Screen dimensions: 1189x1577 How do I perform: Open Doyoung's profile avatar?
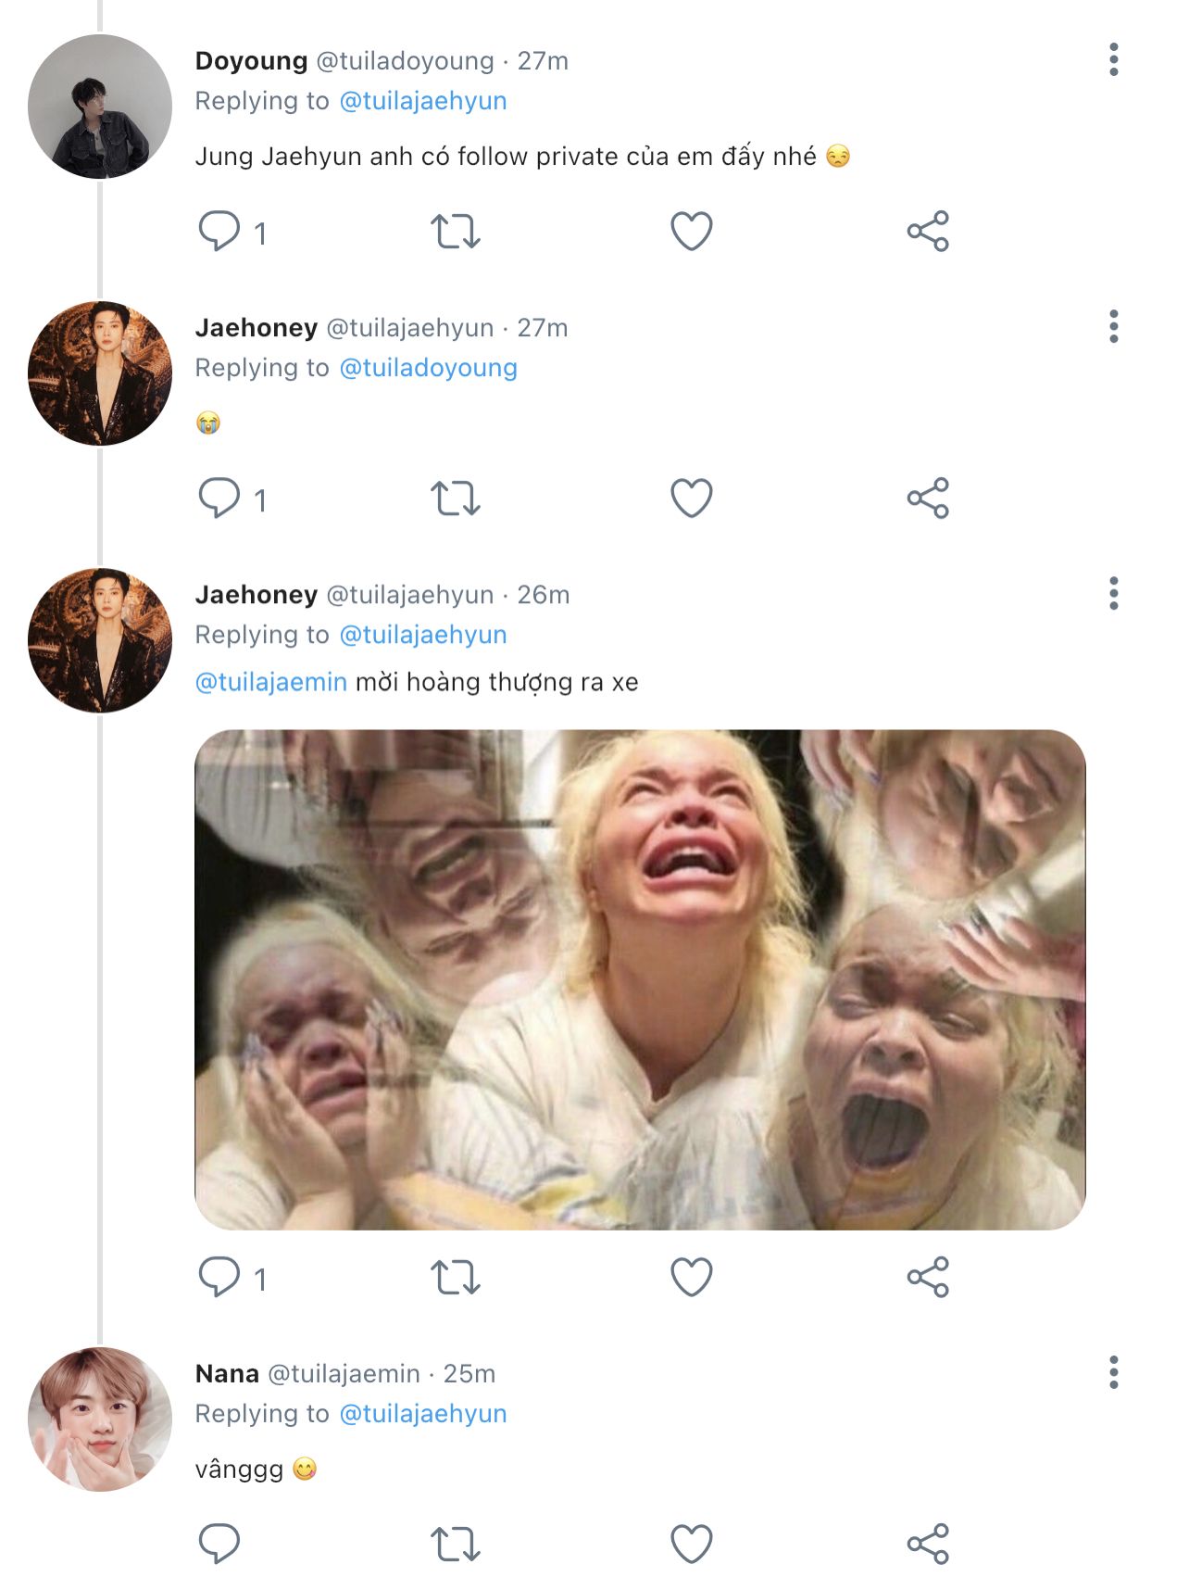100,107
